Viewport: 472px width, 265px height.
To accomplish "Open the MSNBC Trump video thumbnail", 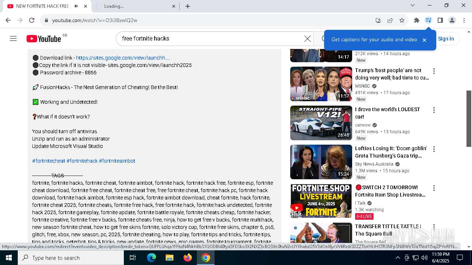I will point(321,84).
